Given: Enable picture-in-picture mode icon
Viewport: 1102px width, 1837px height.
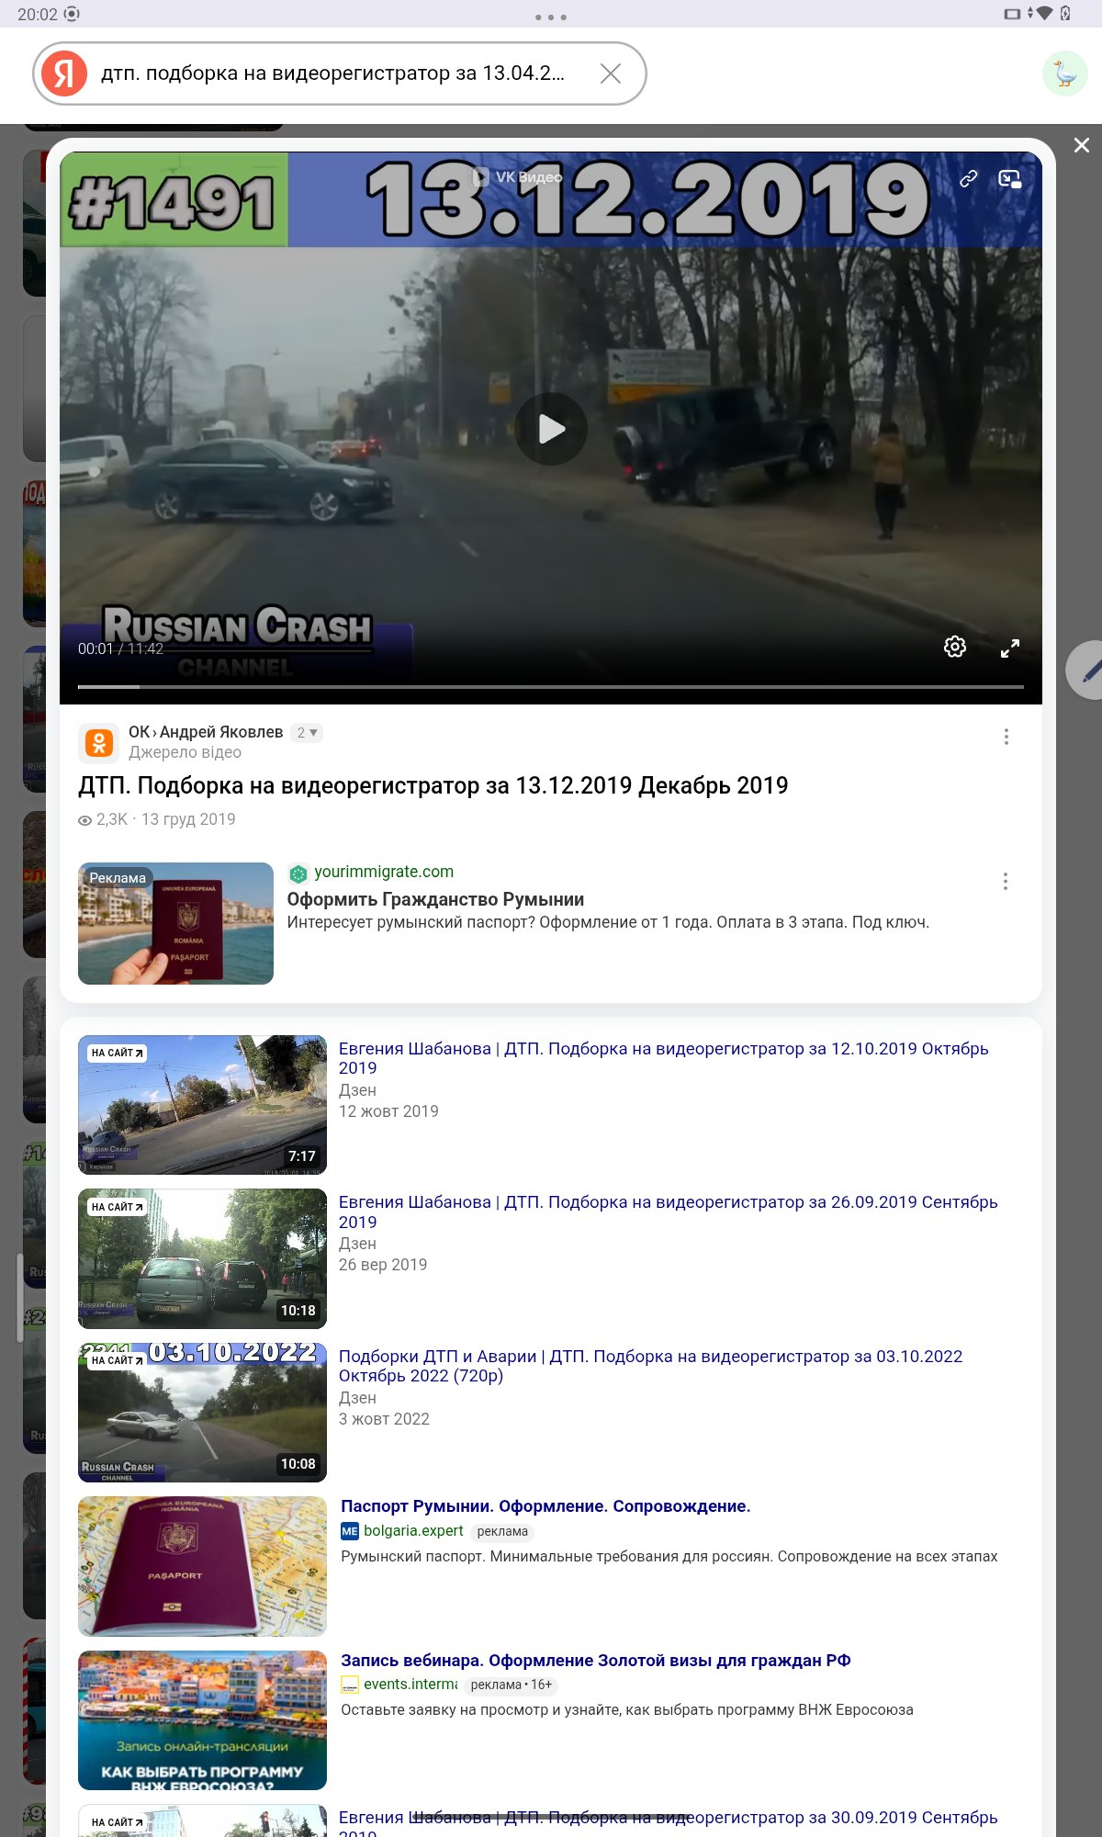Looking at the screenshot, I should click(x=1010, y=179).
